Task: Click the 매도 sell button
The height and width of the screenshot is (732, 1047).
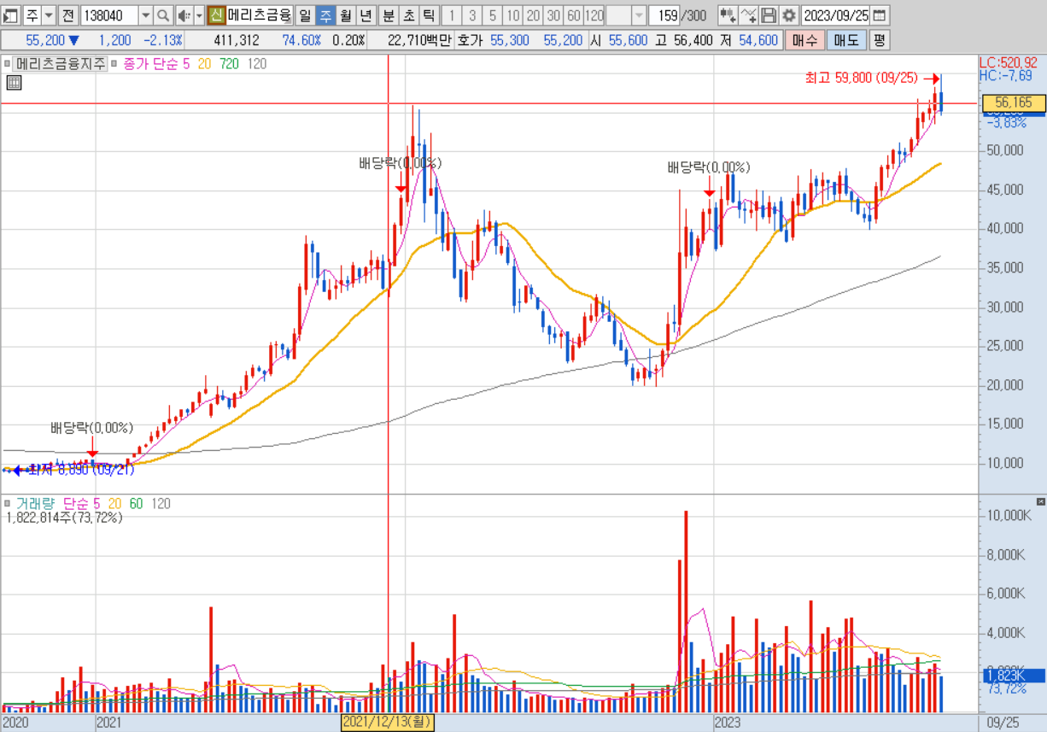Action: pyautogui.click(x=846, y=39)
